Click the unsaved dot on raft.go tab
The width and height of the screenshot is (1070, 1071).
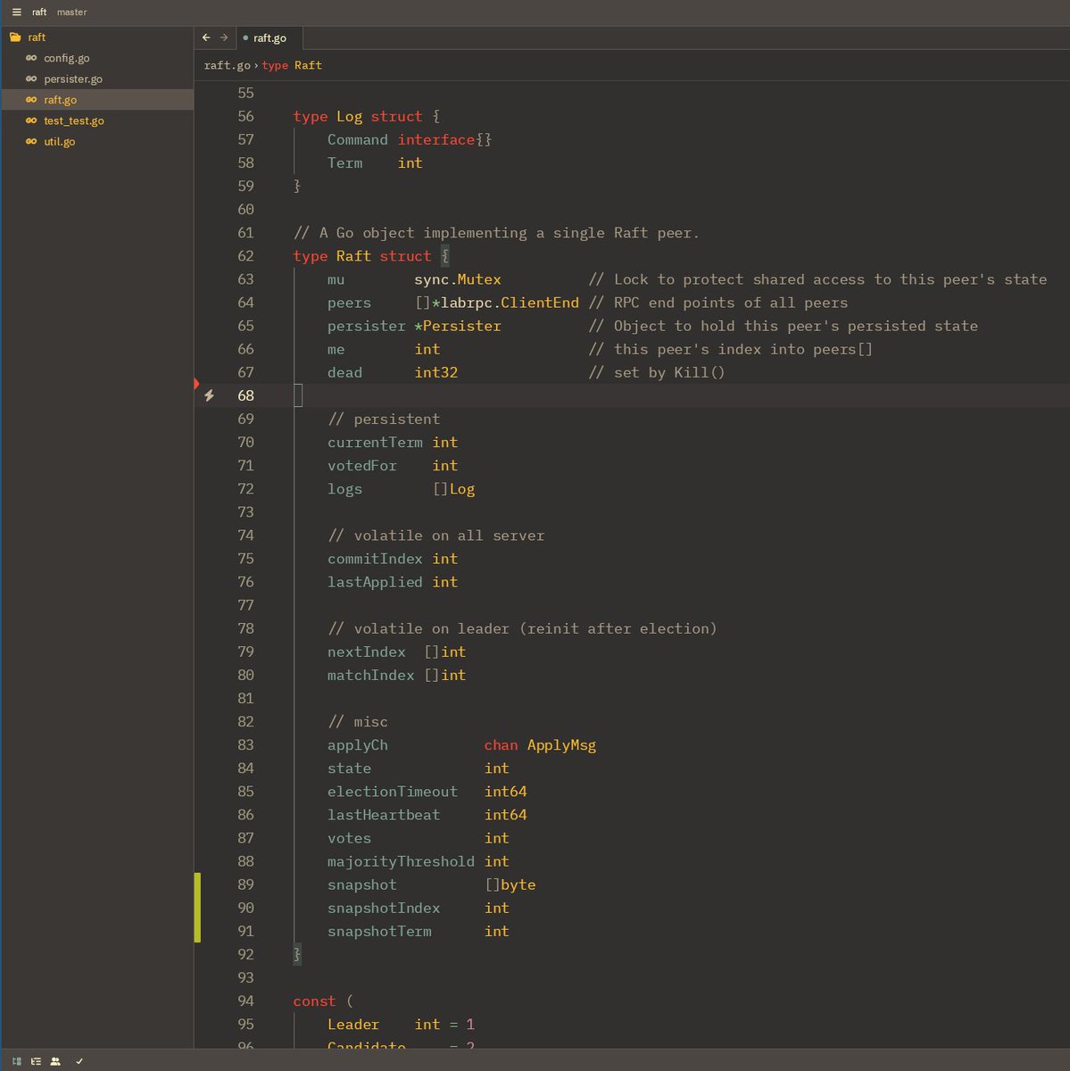(245, 38)
